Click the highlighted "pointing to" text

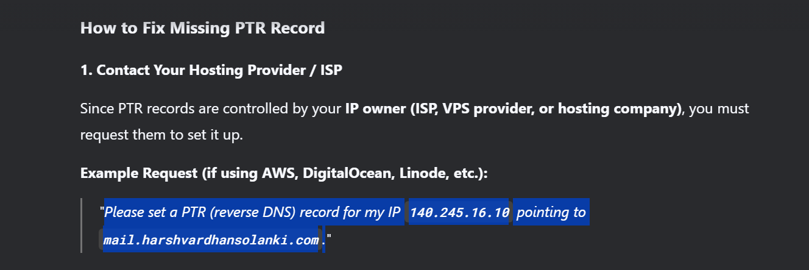(x=551, y=213)
